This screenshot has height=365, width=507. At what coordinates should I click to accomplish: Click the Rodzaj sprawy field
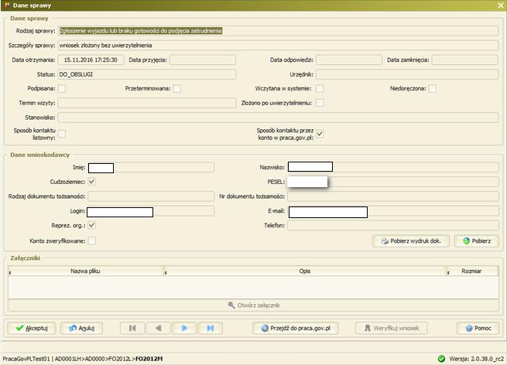point(278,31)
